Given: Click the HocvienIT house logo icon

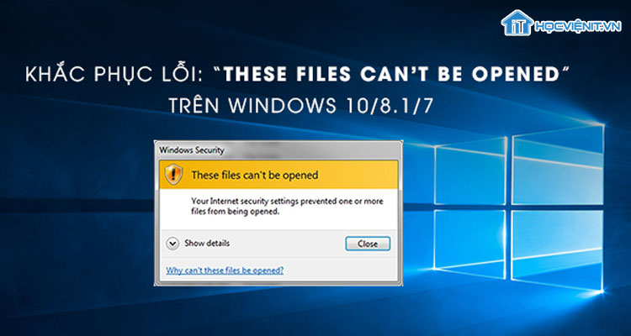Looking at the screenshot, I should [517, 23].
